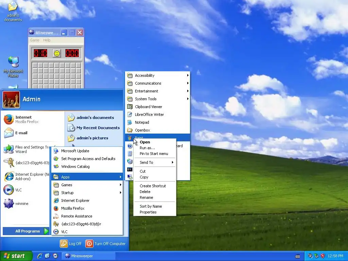Open My Recent Documents
The height and width of the screenshot is (261, 348).
(94, 128)
